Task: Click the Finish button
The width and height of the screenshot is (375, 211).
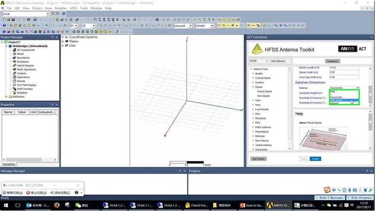Action: [316, 158]
